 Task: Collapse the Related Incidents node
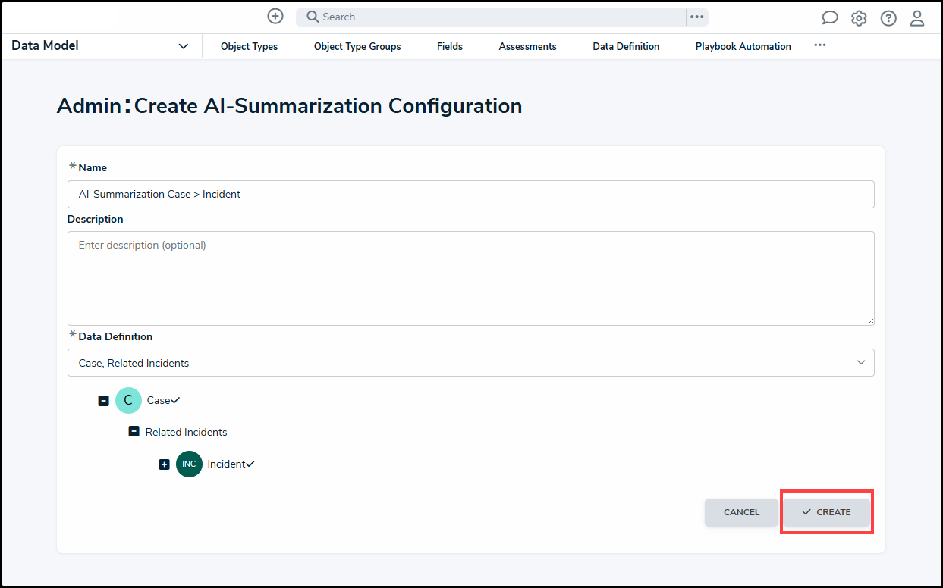pos(134,432)
